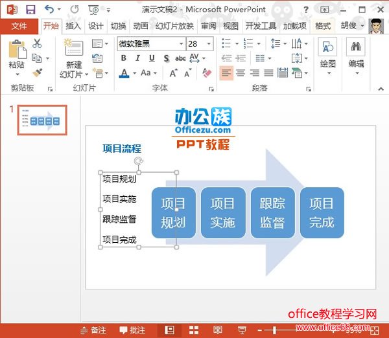Increase list indent level
Screen dimensions: 389x338
[241, 58]
